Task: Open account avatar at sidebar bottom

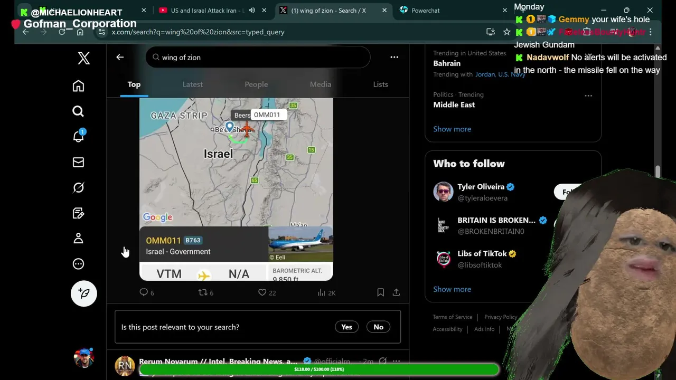Action: click(x=83, y=357)
